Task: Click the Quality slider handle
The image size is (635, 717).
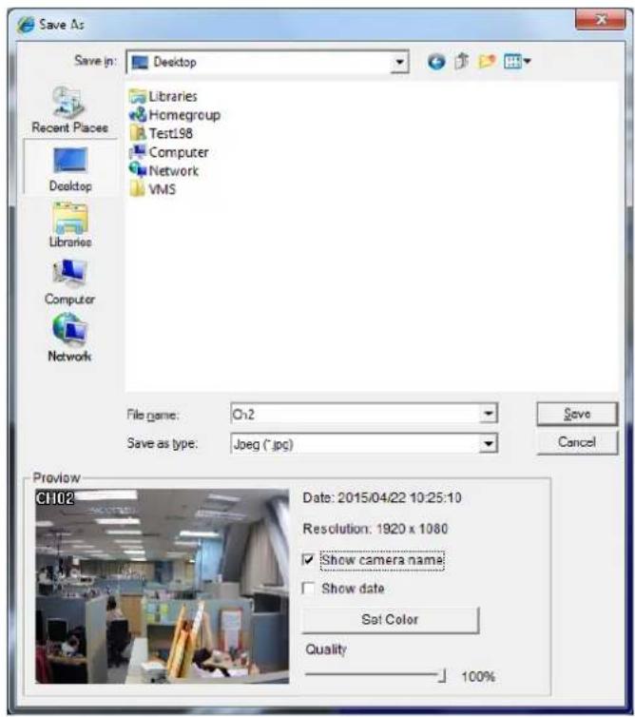Action: coord(442,675)
